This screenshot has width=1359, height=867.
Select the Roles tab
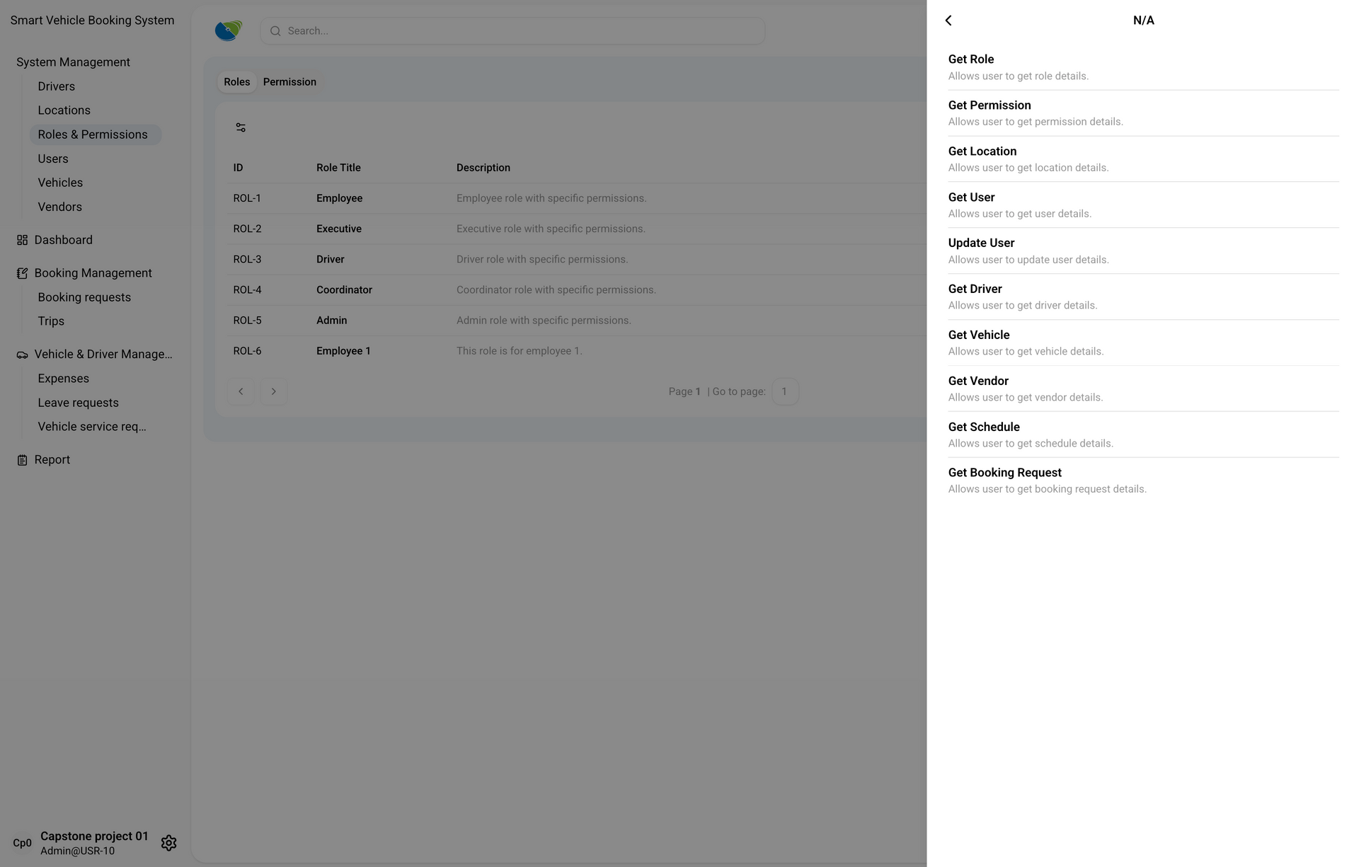236,82
